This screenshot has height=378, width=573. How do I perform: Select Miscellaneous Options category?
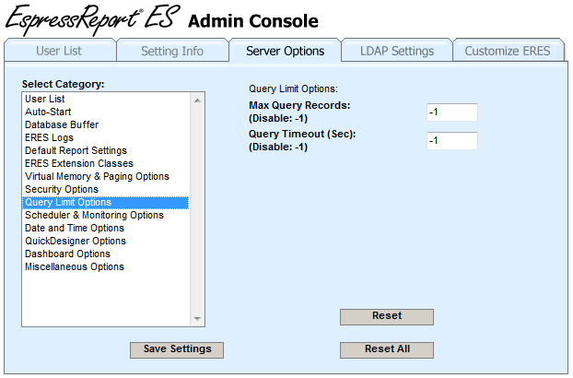click(106, 266)
